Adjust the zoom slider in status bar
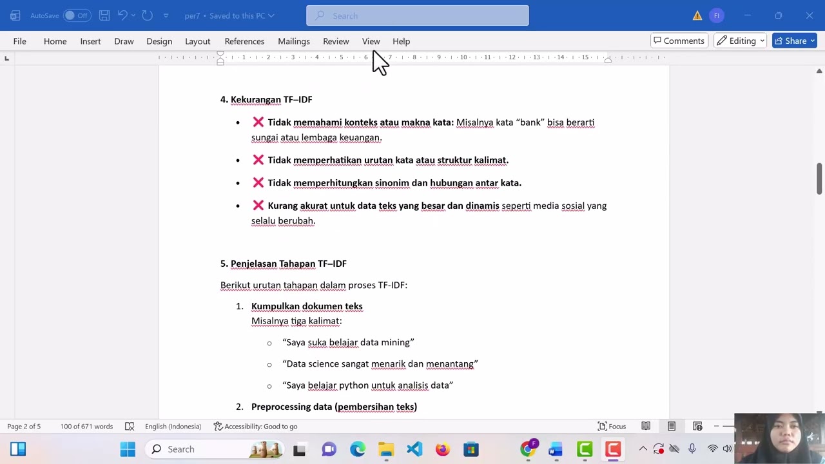 click(729, 426)
